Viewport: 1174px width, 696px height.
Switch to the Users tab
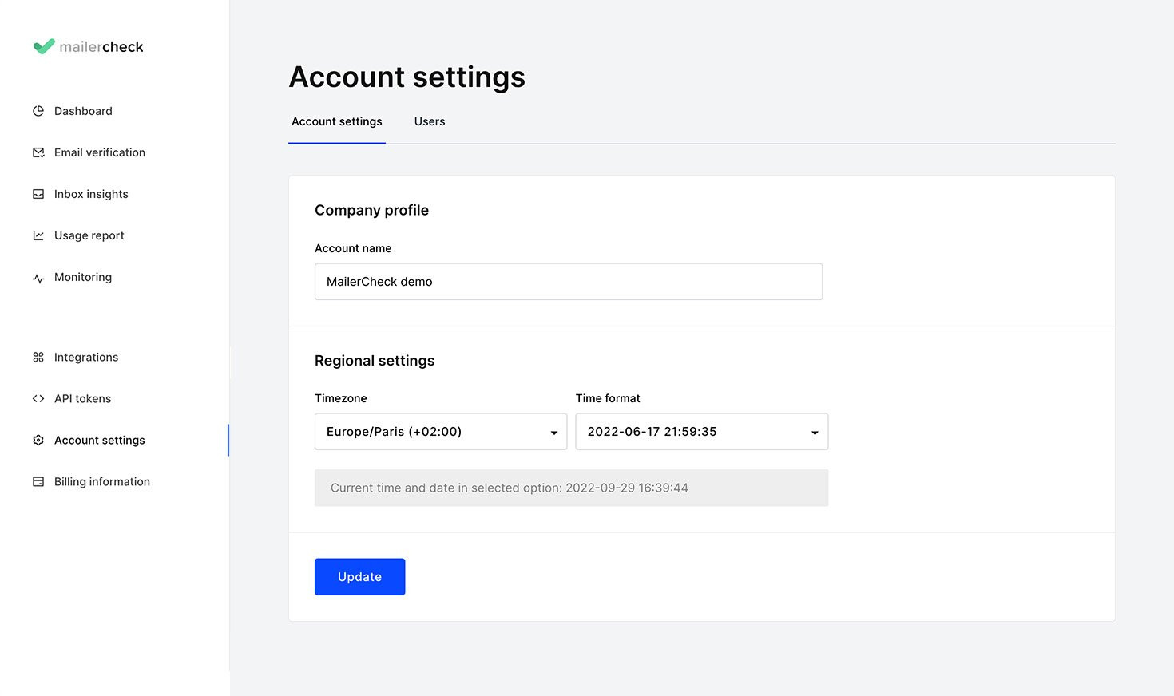(430, 121)
